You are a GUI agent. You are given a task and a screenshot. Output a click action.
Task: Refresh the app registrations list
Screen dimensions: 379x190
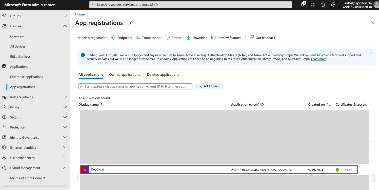(174, 38)
